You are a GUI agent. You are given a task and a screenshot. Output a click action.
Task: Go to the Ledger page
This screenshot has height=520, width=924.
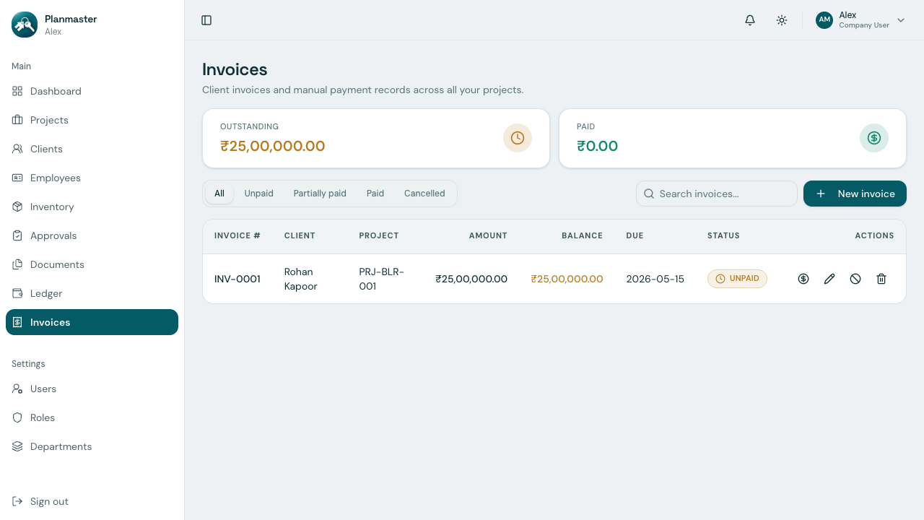click(x=92, y=293)
